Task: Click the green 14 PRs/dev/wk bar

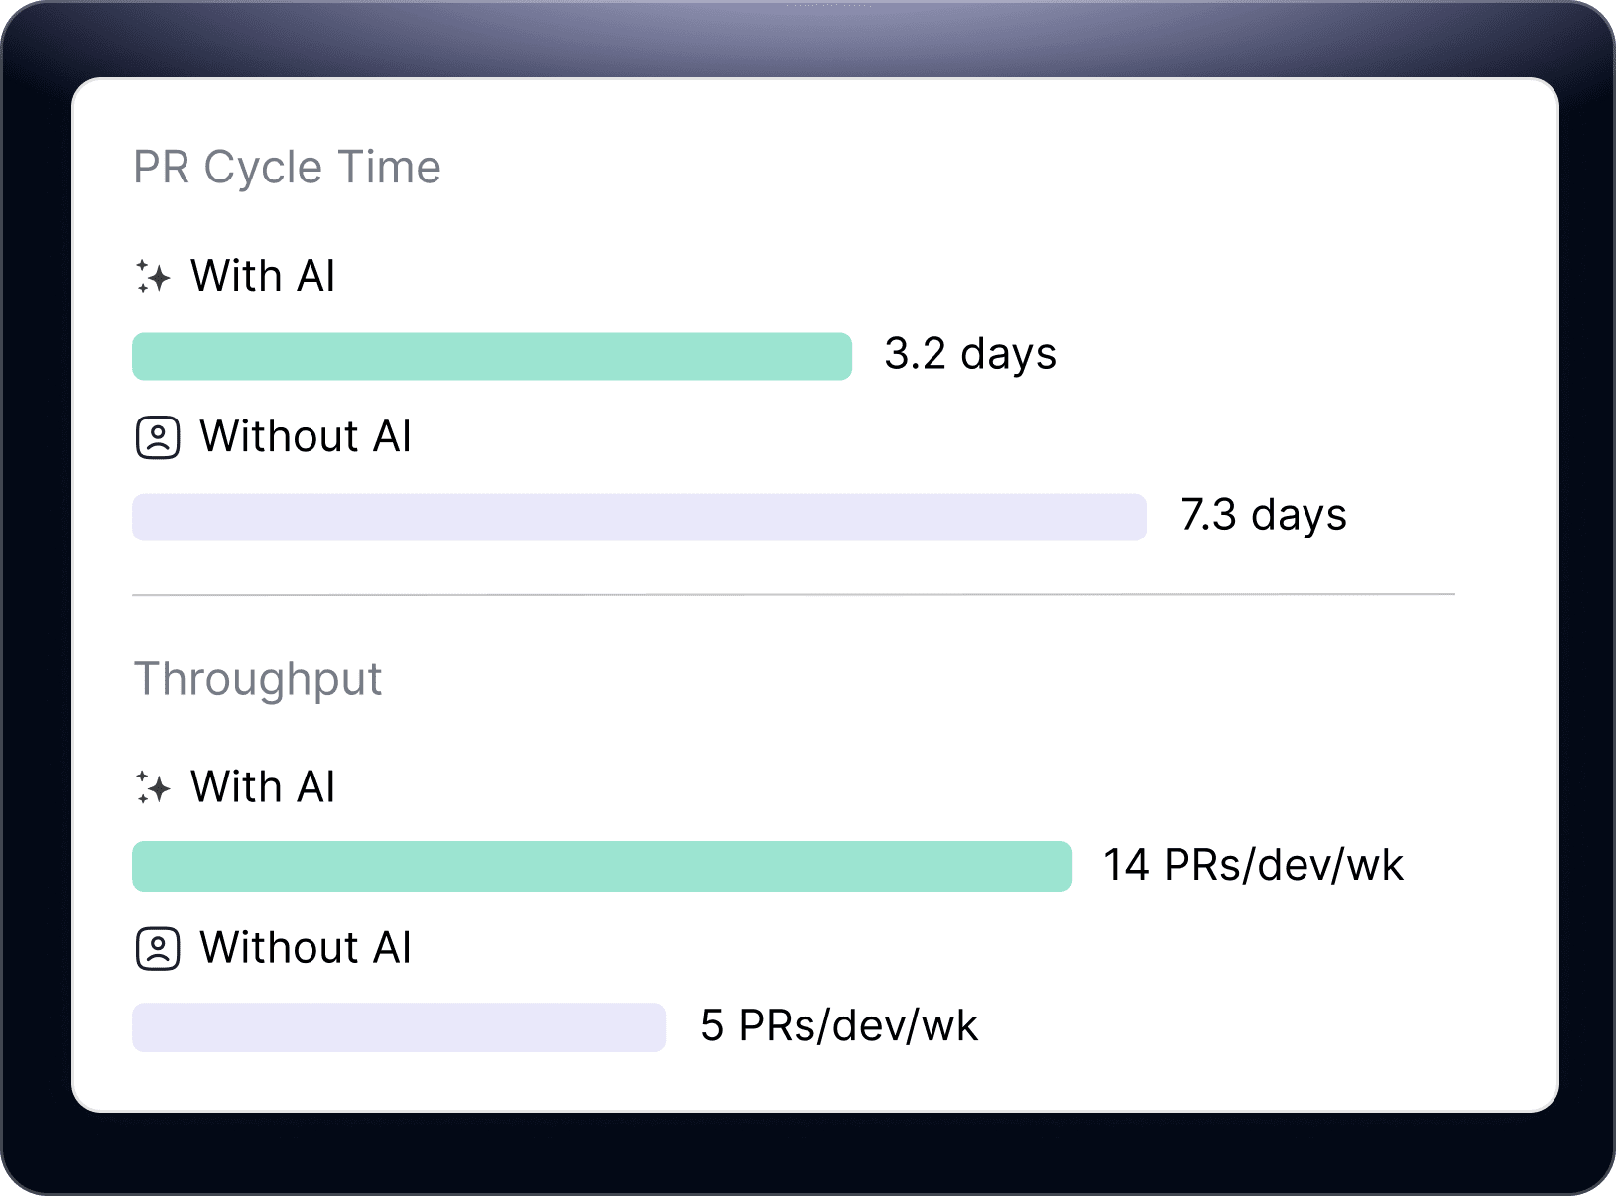Action: coord(601,866)
